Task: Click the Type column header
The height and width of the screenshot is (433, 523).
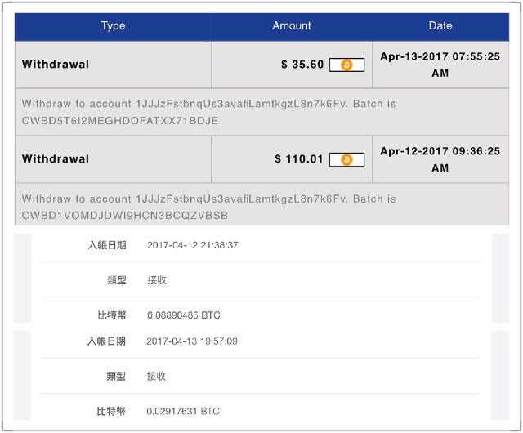Action: click(113, 25)
